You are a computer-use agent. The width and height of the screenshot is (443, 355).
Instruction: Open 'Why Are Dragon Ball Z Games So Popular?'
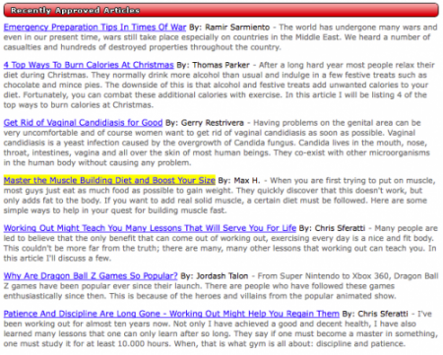pyautogui.click(x=91, y=276)
